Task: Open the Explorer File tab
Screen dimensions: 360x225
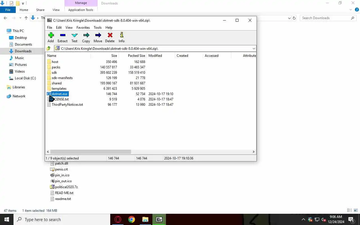Action: click(8, 10)
